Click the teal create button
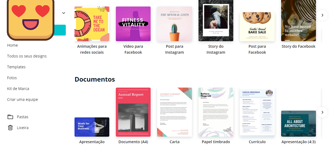 [60, 30]
